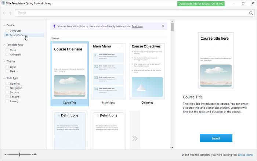Image resolution: width=257 pixels, height=161 pixels.
Task: Filter by Closing slide type
Action: tap(7, 101)
